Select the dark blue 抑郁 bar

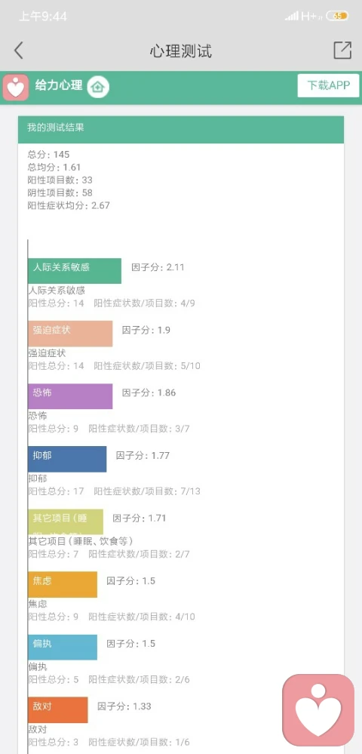point(67,459)
